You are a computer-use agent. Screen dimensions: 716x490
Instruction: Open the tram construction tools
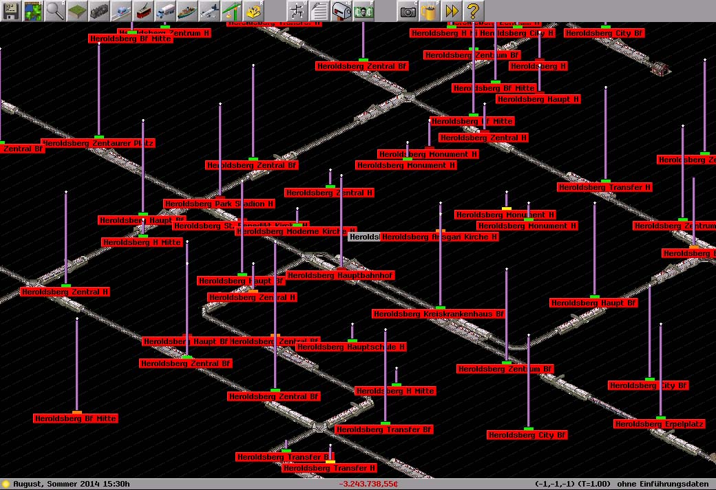click(143, 11)
